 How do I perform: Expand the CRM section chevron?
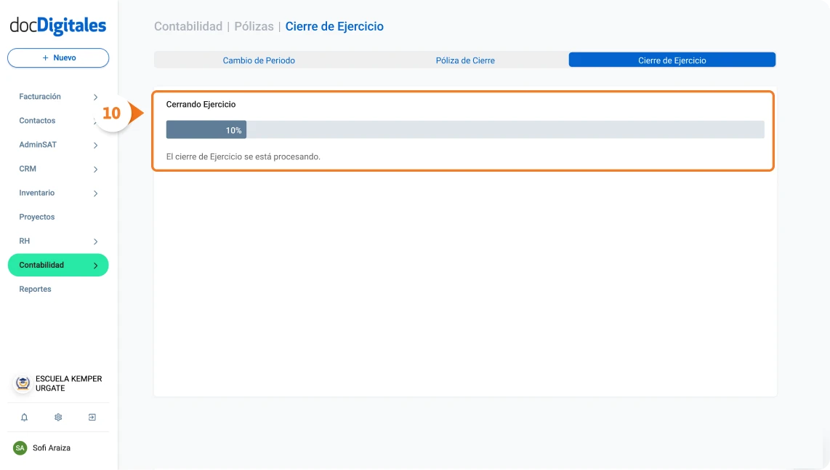click(95, 170)
